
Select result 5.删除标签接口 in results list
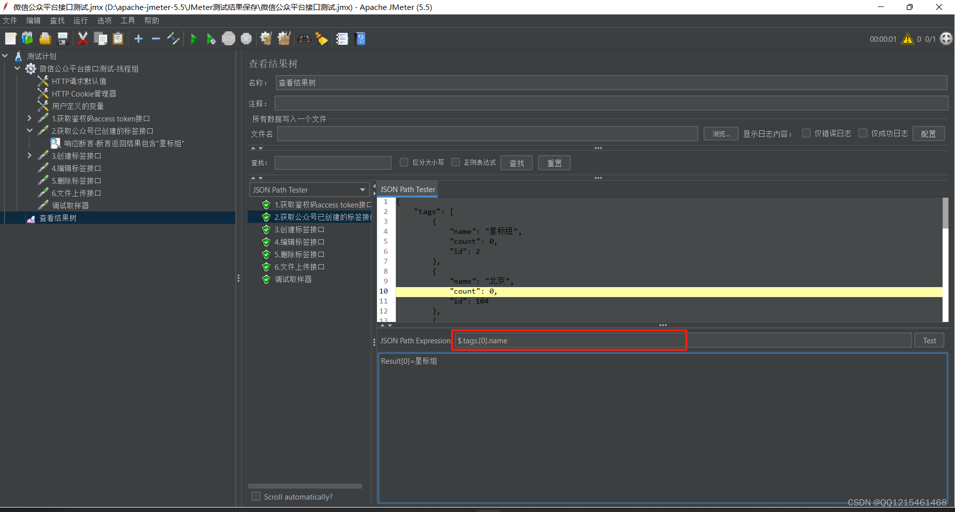(299, 255)
